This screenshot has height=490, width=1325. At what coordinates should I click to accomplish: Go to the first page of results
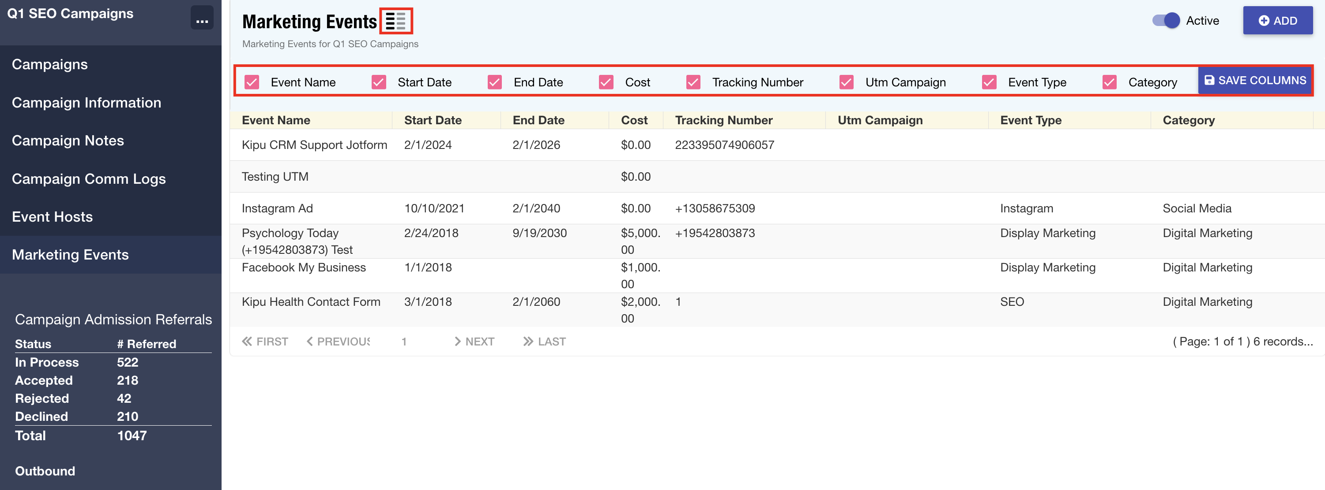click(265, 342)
